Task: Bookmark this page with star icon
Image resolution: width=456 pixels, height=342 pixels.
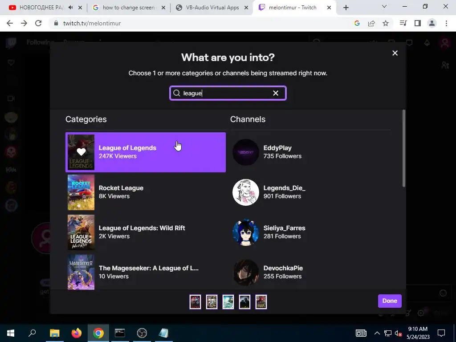Action: click(x=385, y=23)
